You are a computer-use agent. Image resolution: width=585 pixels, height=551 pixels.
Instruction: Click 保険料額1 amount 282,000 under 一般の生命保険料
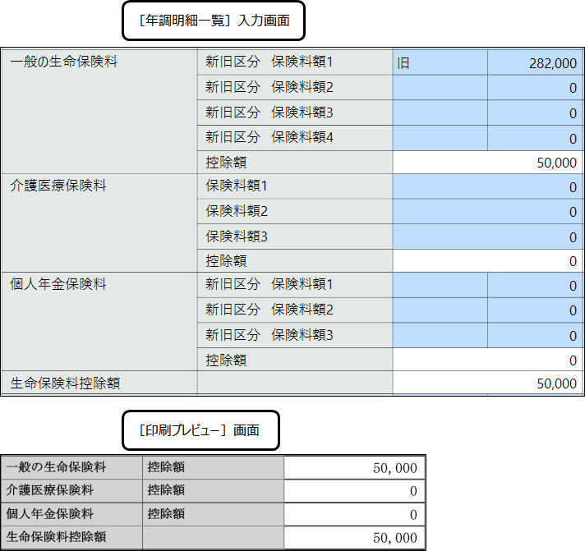tap(536, 62)
